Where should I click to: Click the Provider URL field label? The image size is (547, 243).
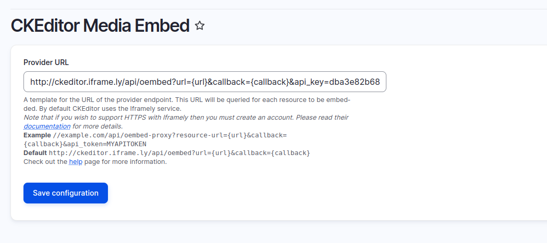tap(46, 62)
